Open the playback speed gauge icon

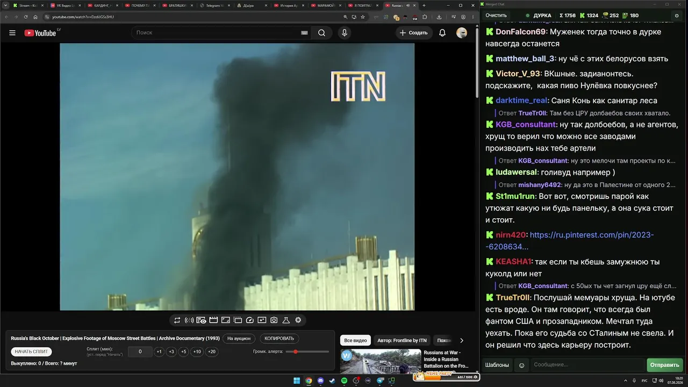(x=249, y=320)
